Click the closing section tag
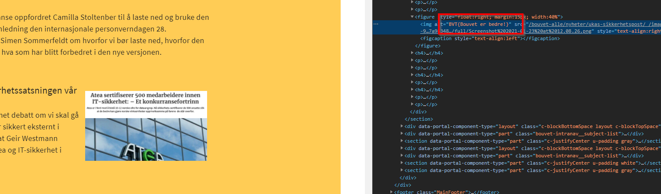Screen dimensions: 661x194 click(418, 119)
